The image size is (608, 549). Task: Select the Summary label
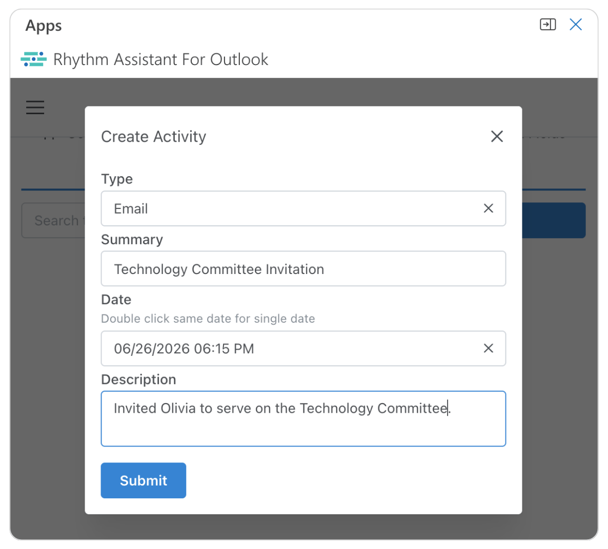click(x=132, y=240)
